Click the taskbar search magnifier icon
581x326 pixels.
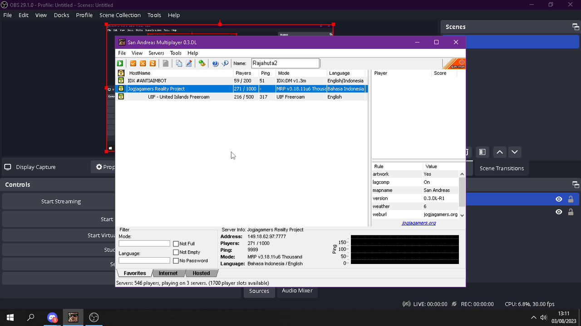pyautogui.click(x=31, y=317)
